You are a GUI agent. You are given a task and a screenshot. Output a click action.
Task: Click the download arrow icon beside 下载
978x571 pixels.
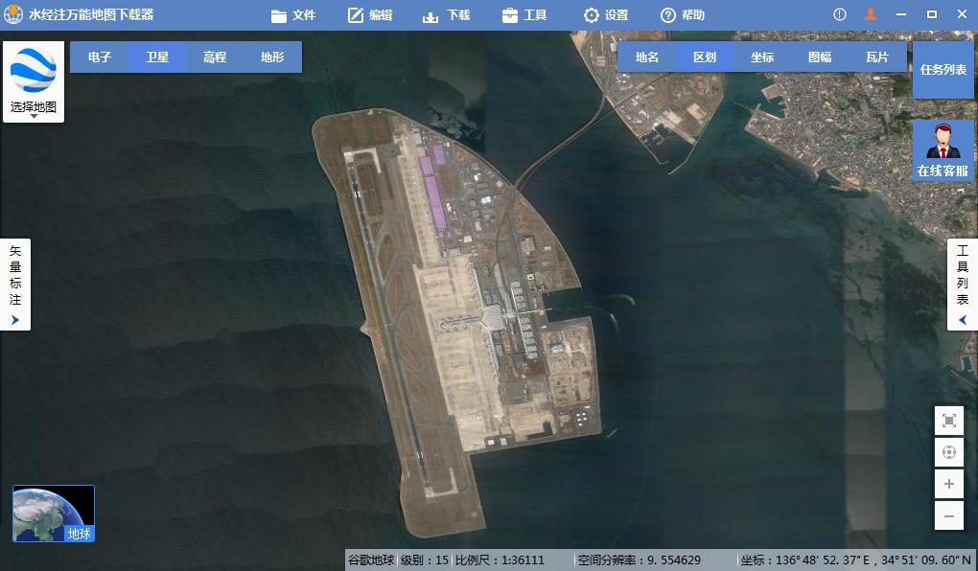[431, 17]
